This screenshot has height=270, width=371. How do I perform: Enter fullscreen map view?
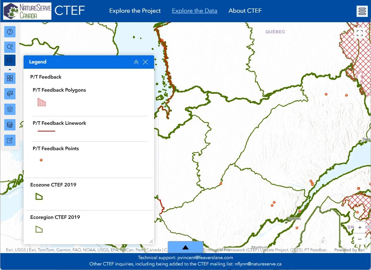click(359, 33)
